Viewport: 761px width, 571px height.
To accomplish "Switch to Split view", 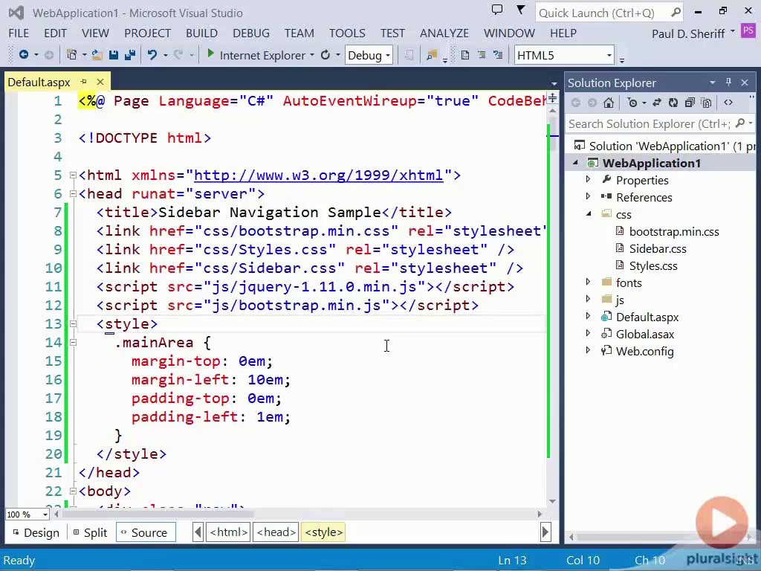I will point(90,532).
